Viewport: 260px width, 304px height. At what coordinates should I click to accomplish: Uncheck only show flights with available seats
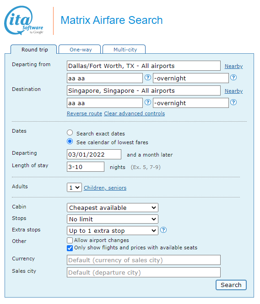(x=70, y=248)
